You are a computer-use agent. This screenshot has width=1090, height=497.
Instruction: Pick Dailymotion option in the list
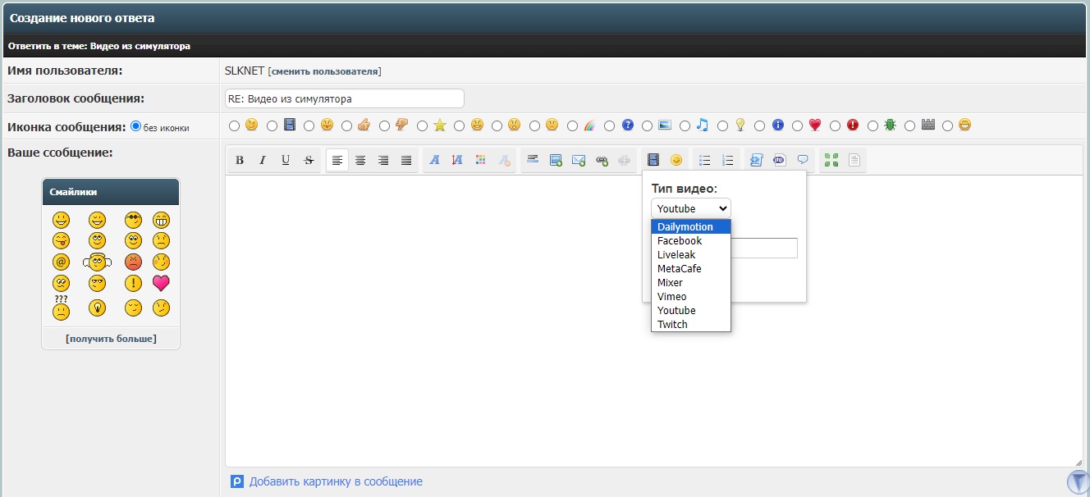pos(685,226)
